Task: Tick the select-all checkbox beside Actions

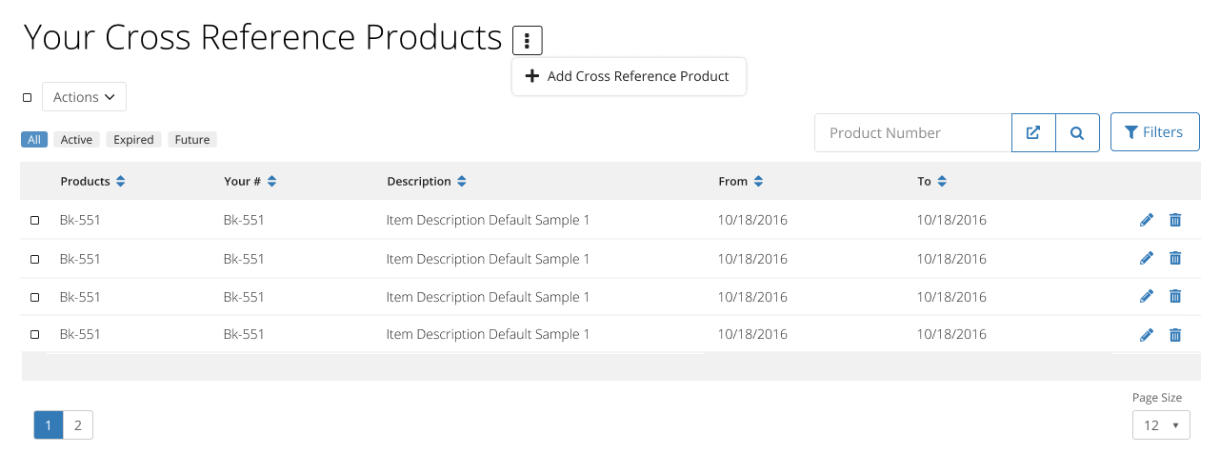Action: pyautogui.click(x=27, y=97)
